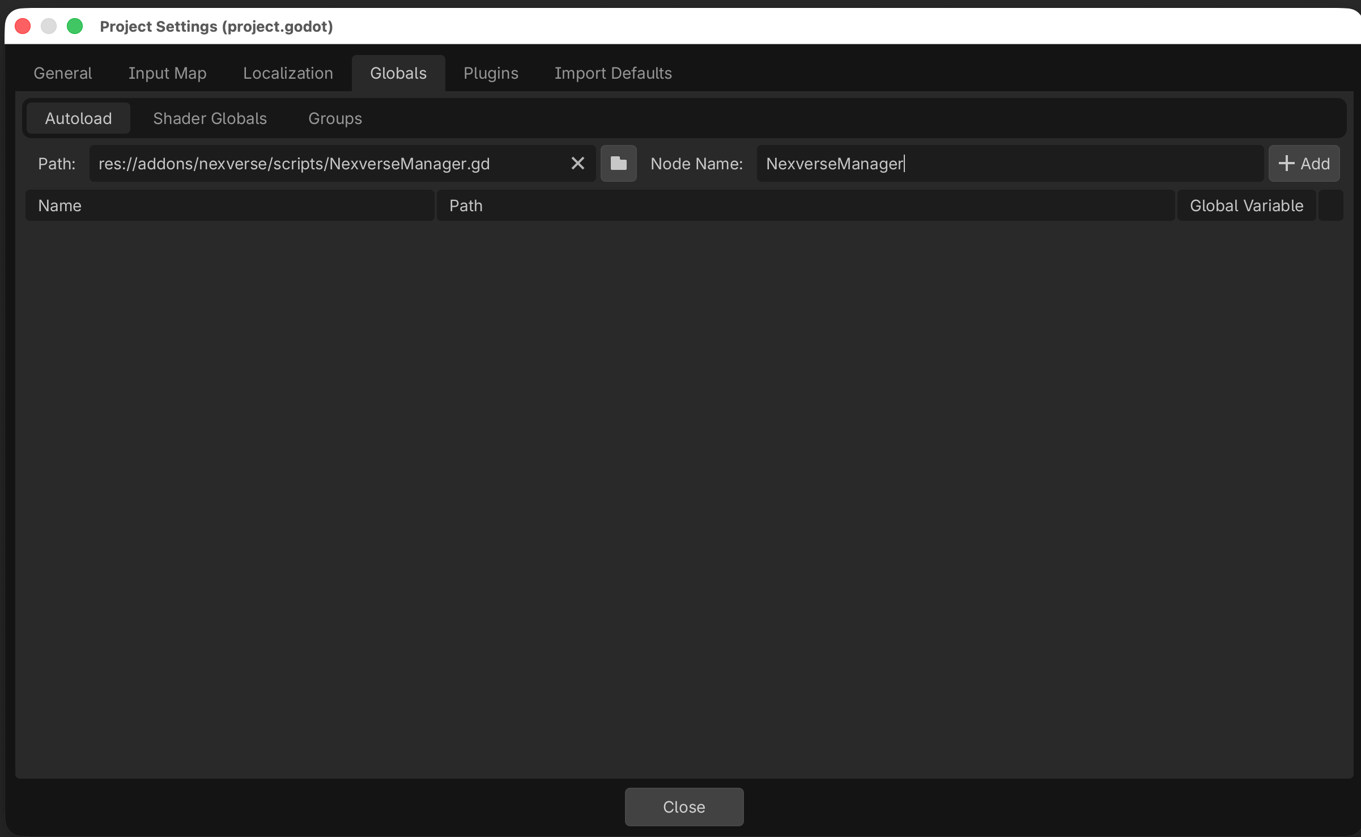
Task: Switch to the Localization tab
Action: pyautogui.click(x=287, y=72)
